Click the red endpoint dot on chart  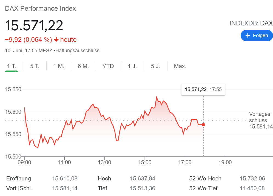pos(203,125)
